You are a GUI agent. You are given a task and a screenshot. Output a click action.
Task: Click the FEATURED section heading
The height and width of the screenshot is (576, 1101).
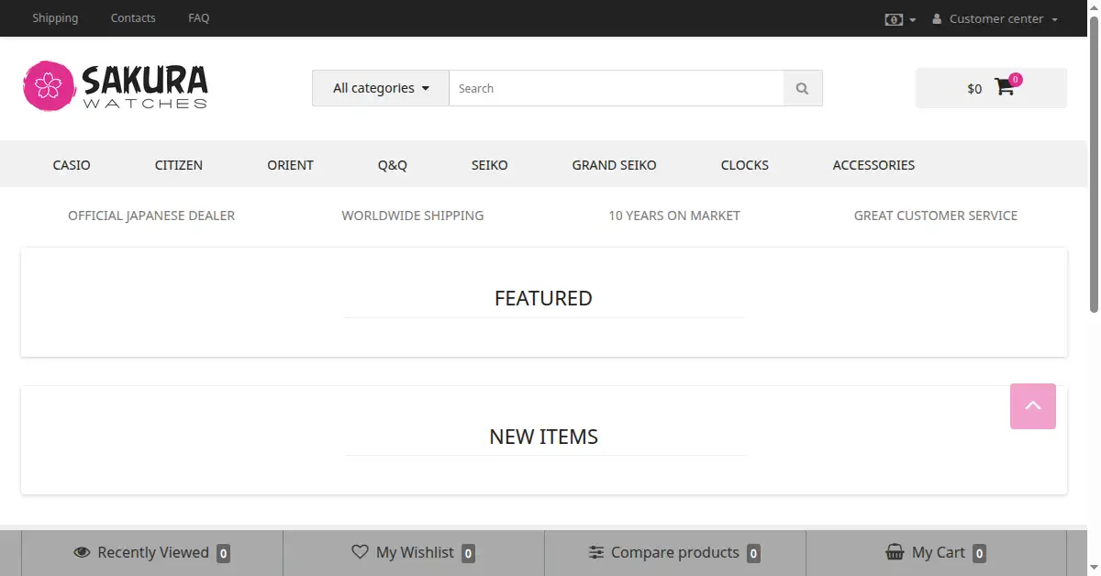(x=543, y=298)
